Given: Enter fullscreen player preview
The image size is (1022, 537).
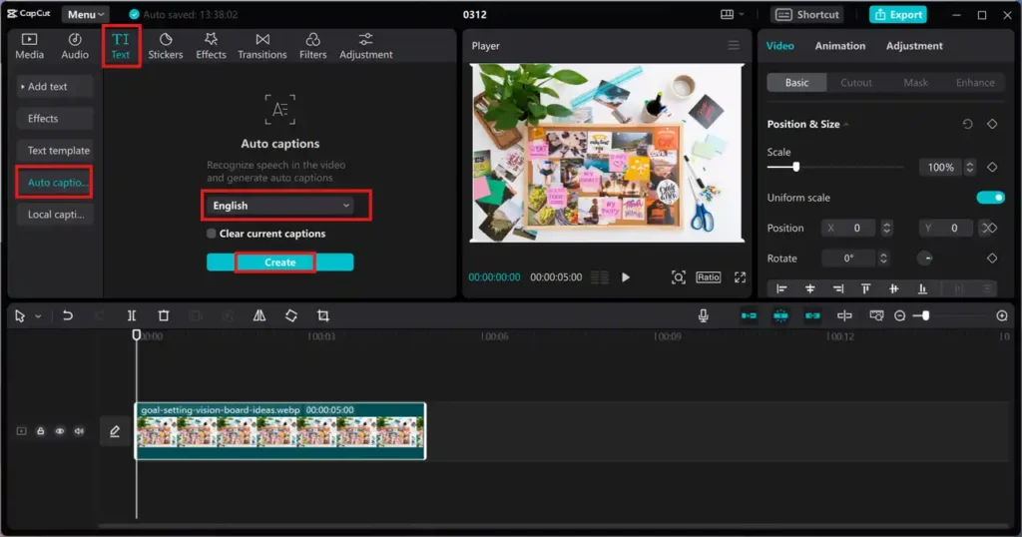Looking at the screenshot, I should (740, 277).
